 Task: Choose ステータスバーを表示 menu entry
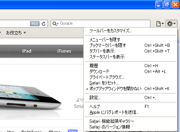[130, 57]
